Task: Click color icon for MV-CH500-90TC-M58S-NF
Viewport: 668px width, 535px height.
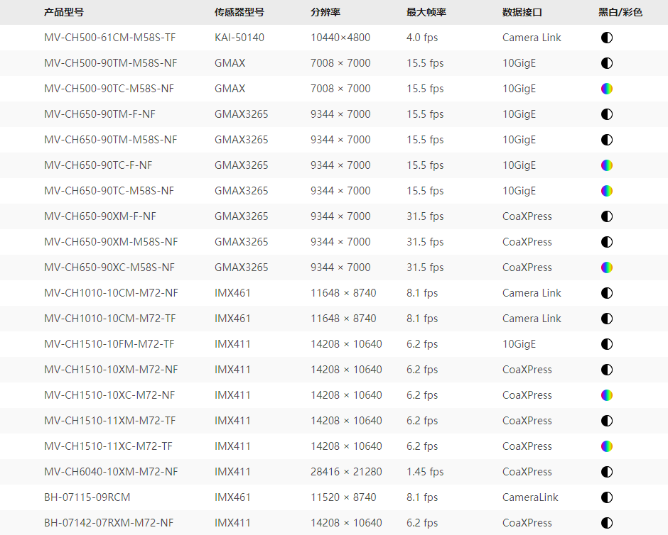Action: 606,89
